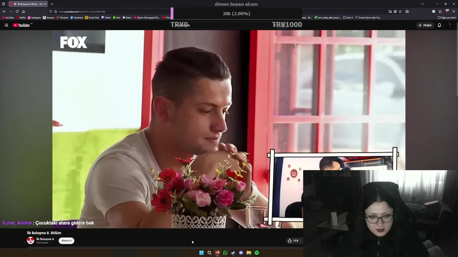Click the browser home icon

click(x=24, y=11)
